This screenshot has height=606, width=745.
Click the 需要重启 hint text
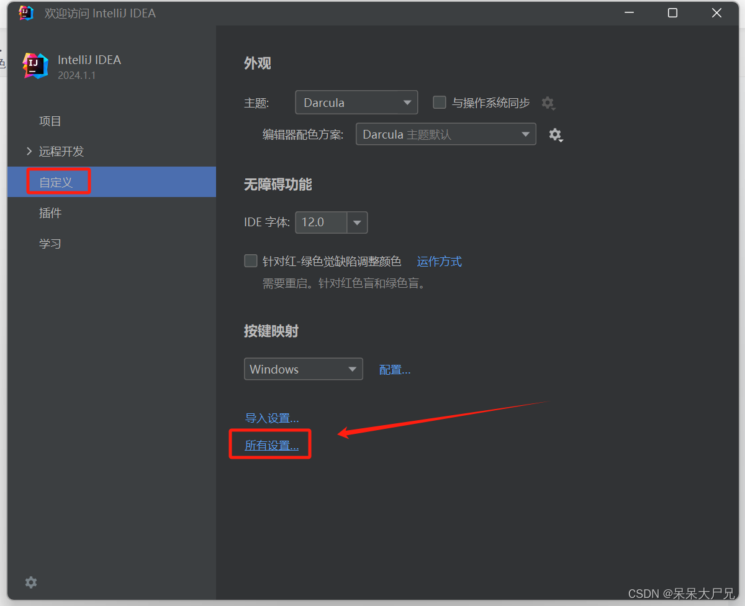(x=344, y=284)
